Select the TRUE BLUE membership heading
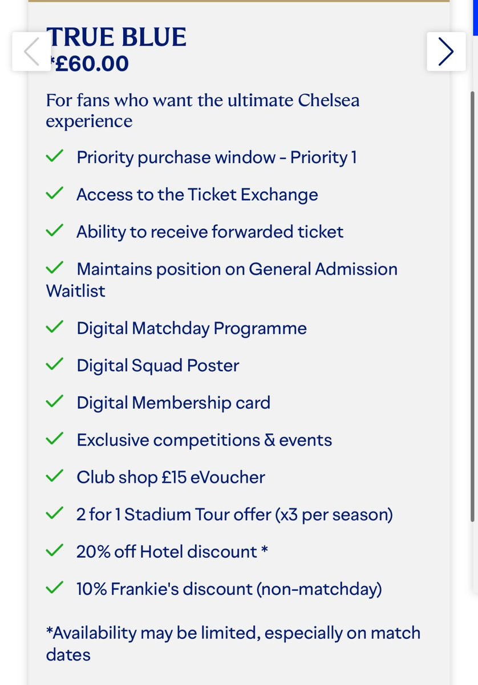This screenshot has width=478, height=685. pos(117,37)
